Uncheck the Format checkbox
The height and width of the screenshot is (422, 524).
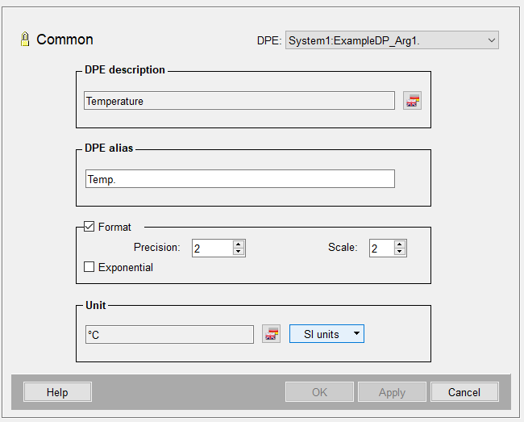[89, 227]
